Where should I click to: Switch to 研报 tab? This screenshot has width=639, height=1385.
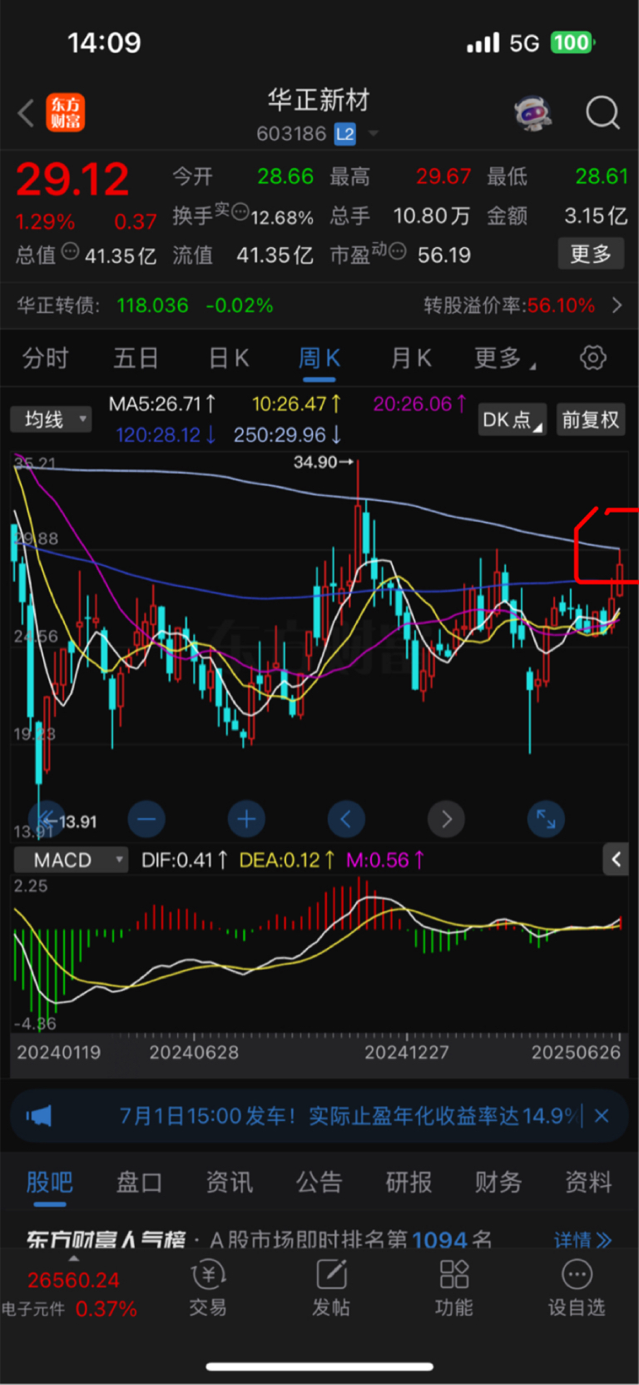tap(409, 1182)
